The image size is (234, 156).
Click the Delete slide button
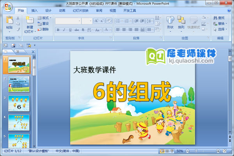pyautogui.click(x=43, y=29)
